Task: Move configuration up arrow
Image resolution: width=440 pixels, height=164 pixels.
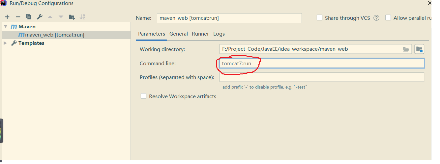Action: [x=50, y=17]
